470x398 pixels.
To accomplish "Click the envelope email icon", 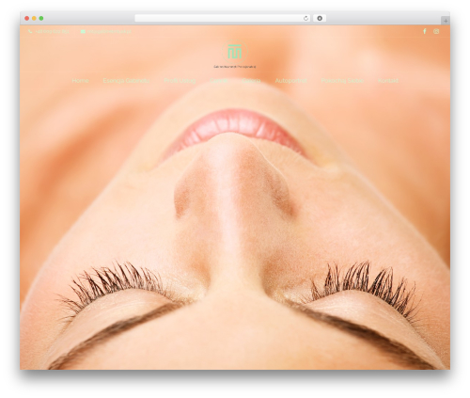I will point(83,31).
